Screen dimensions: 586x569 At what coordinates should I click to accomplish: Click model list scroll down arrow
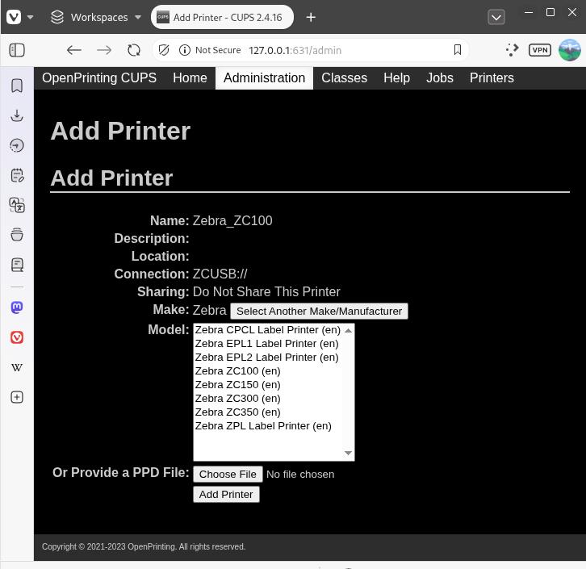[349, 454]
